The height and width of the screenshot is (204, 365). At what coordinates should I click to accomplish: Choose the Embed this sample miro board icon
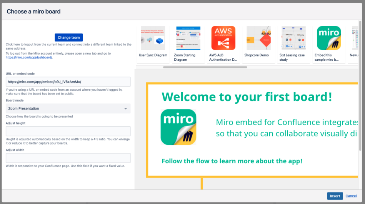[x=329, y=38]
